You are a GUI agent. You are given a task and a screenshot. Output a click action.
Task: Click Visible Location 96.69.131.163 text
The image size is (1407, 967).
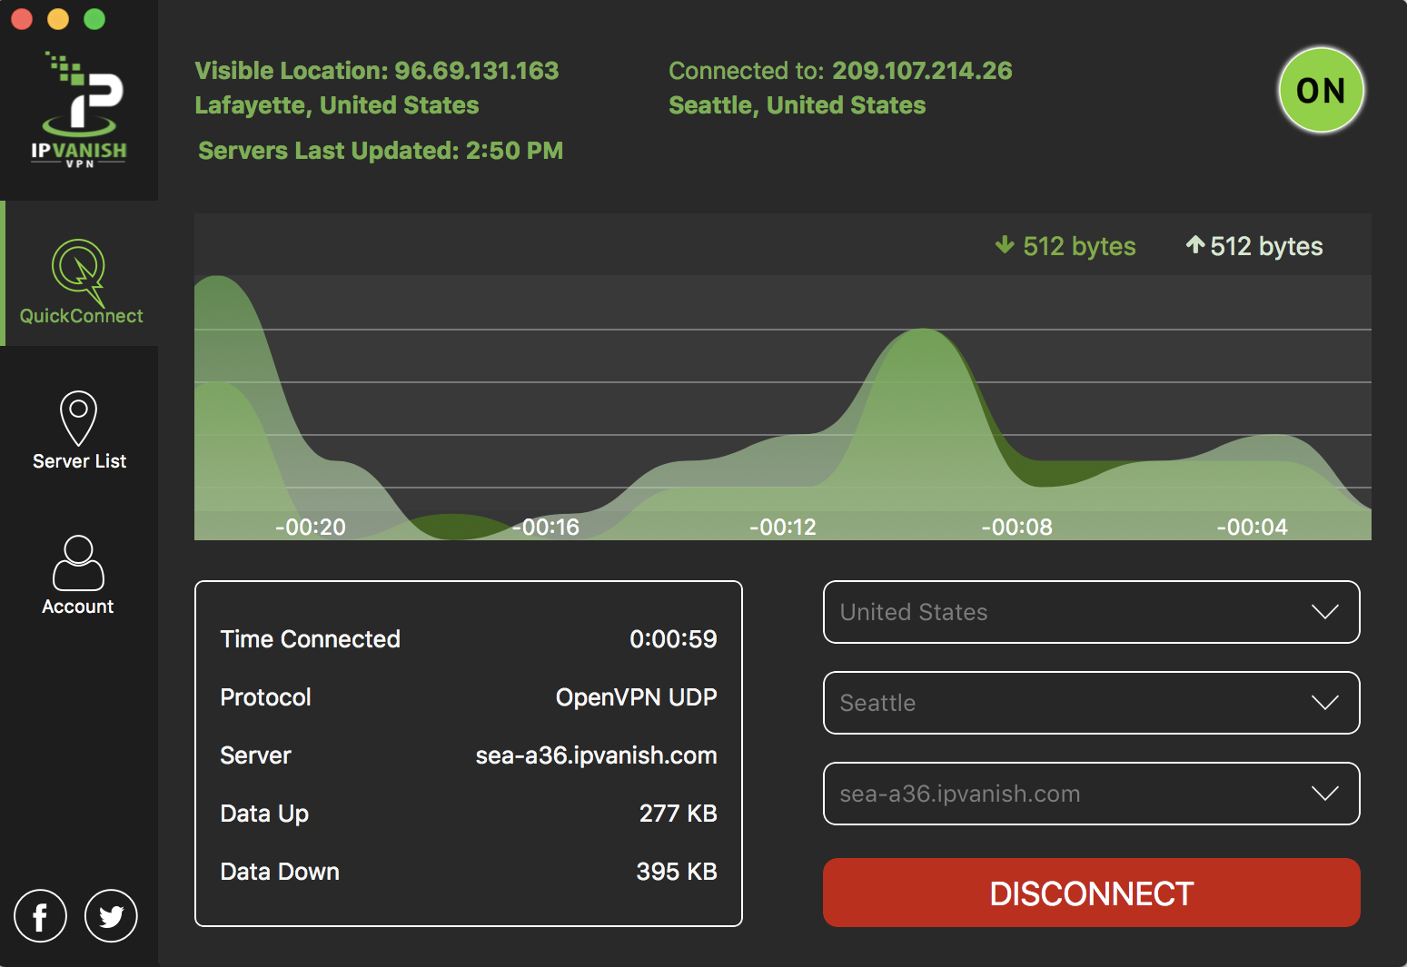click(376, 71)
